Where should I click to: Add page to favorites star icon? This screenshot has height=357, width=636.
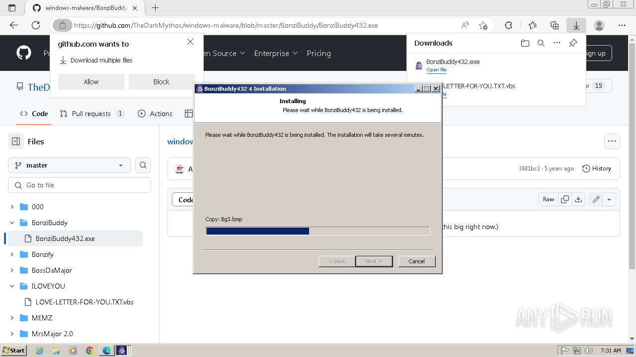483,25
